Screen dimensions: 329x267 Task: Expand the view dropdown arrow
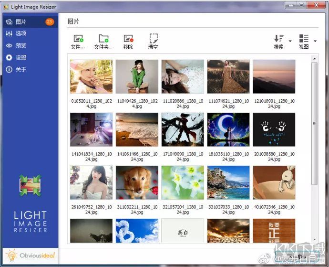315,41
